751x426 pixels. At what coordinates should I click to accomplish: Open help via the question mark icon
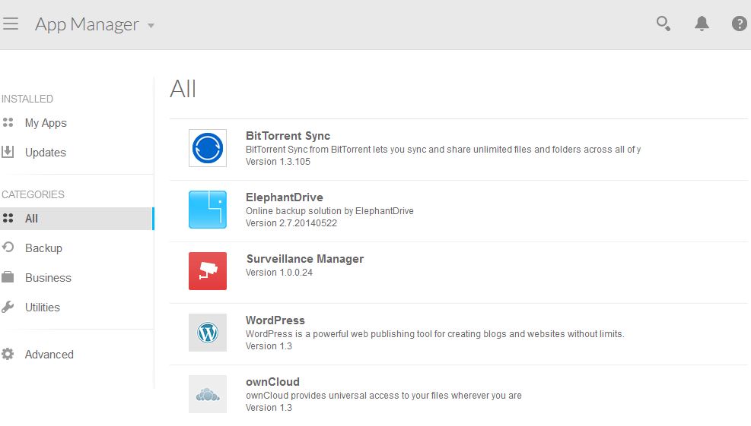740,24
